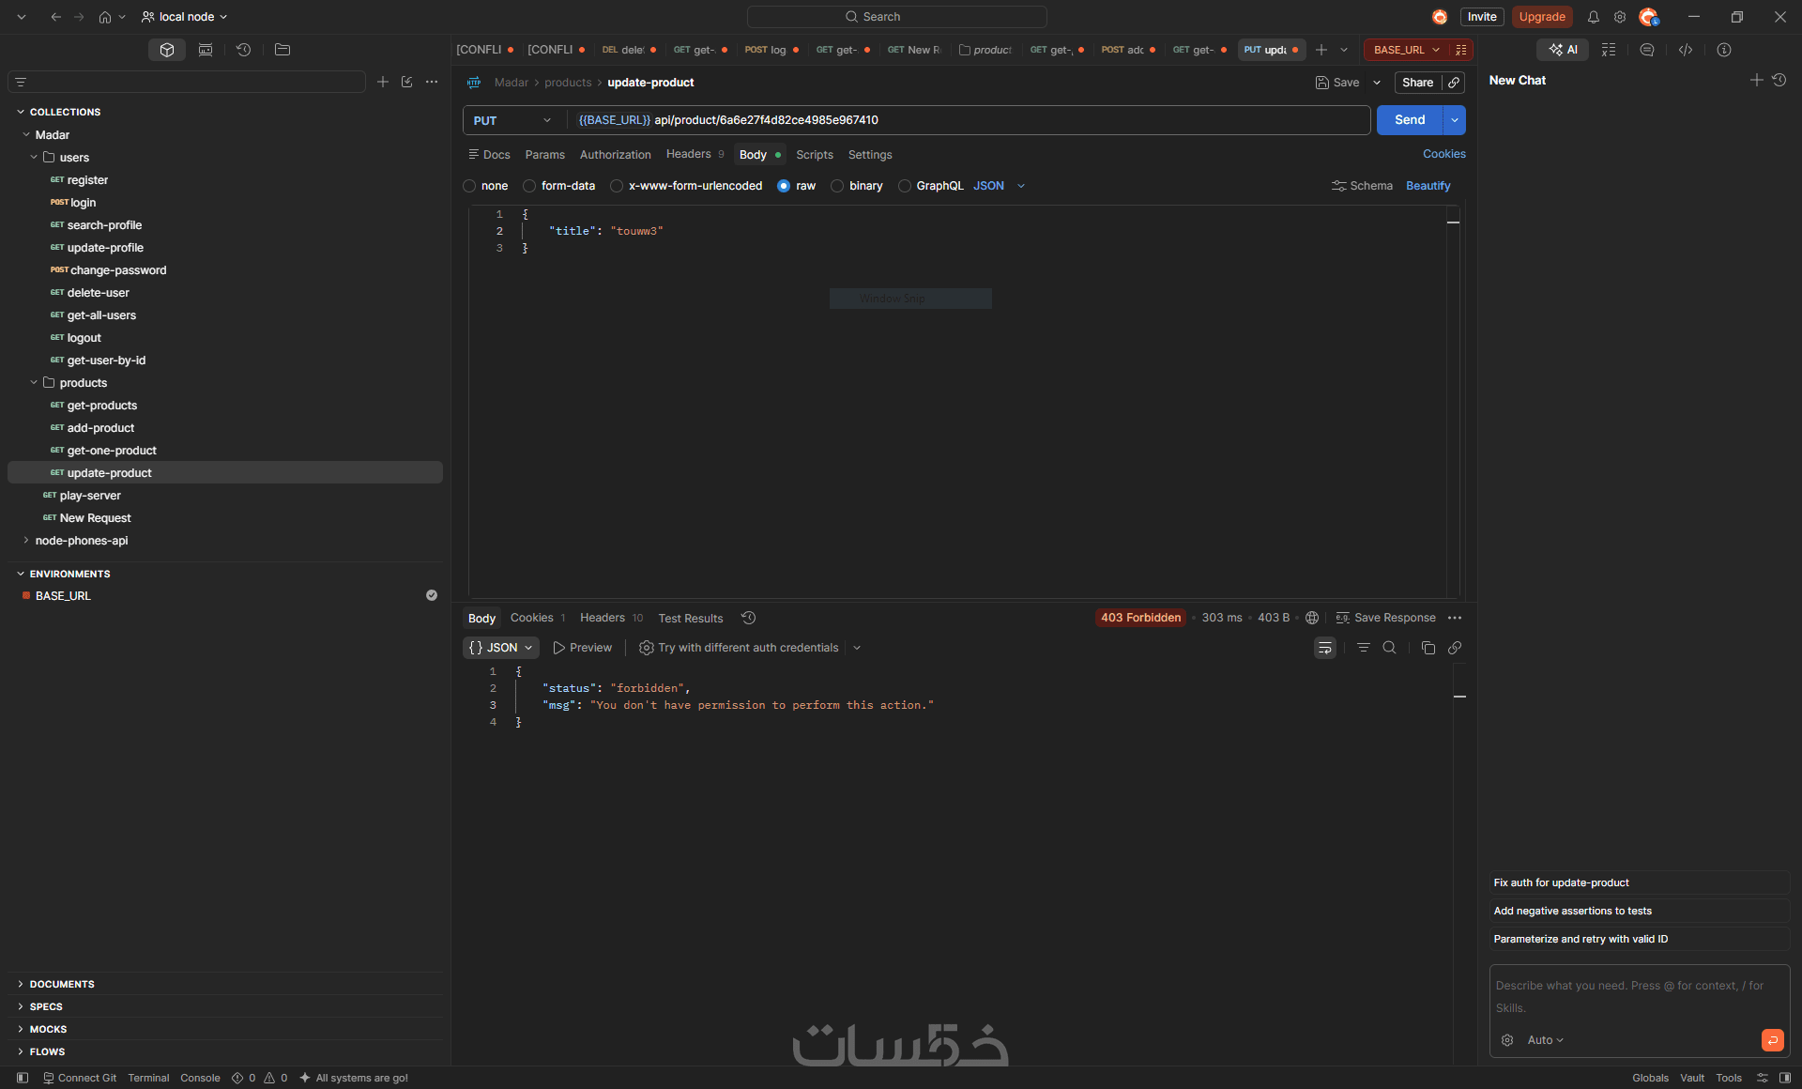Open the Send button dropdown arrow
Image resolution: width=1802 pixels, height=1089 pixels.
tap(1455, 120)
